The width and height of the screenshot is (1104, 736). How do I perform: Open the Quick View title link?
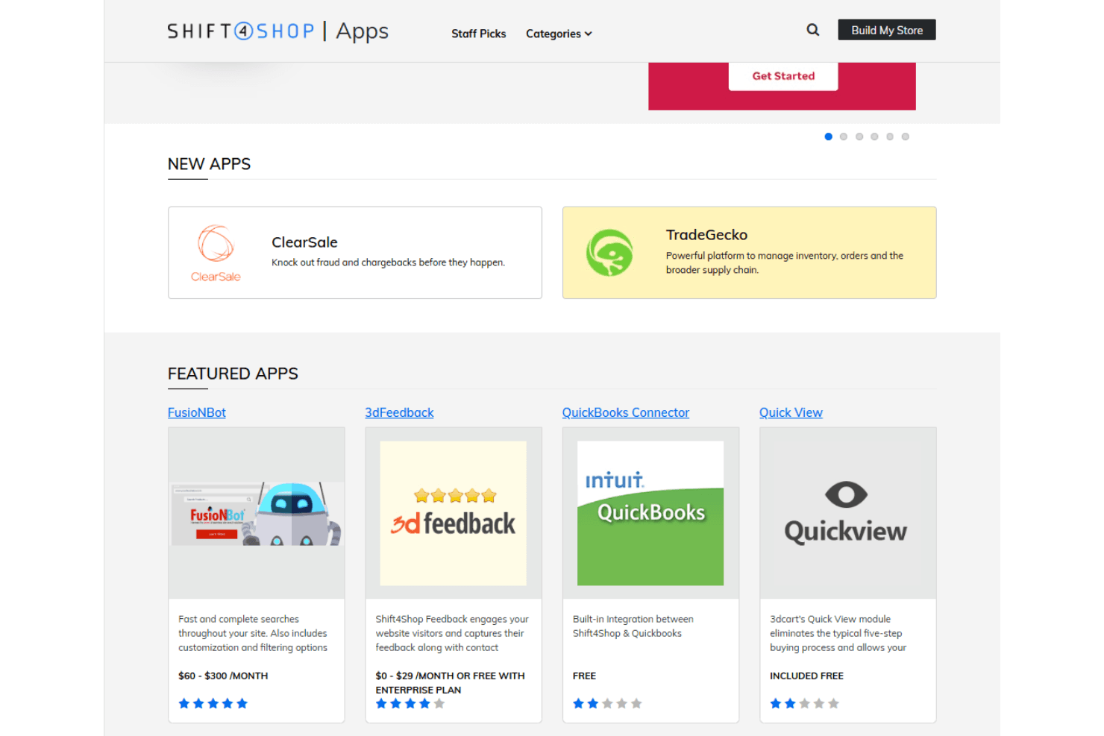point(791,412)
